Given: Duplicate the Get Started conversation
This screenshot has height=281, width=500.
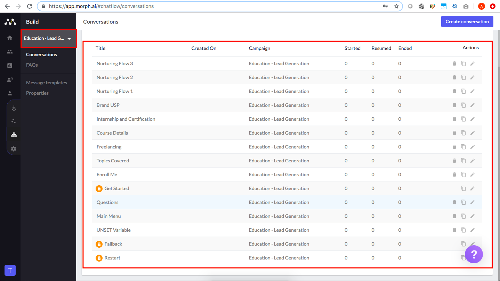Looking at the screenshot, I should pyautogui.click(x=463, y=188).
